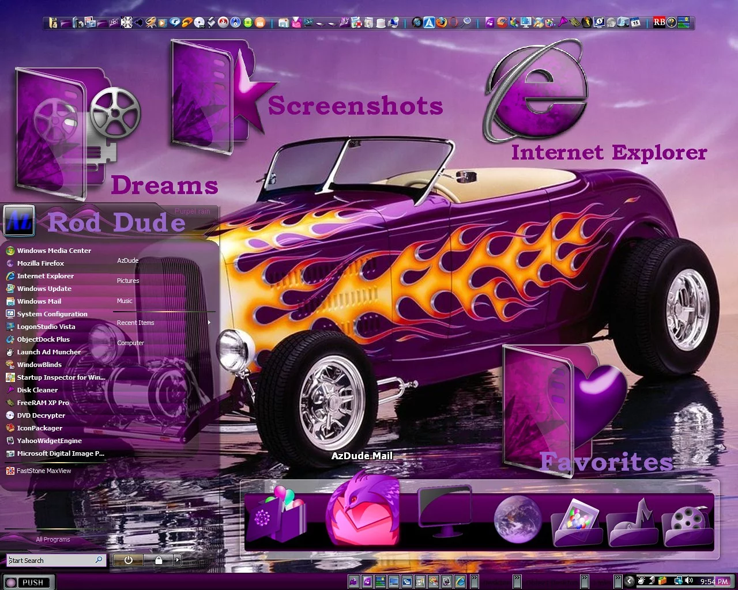Open the Dreams film projector folder
738x590 pixels.
tap(75, 133)
